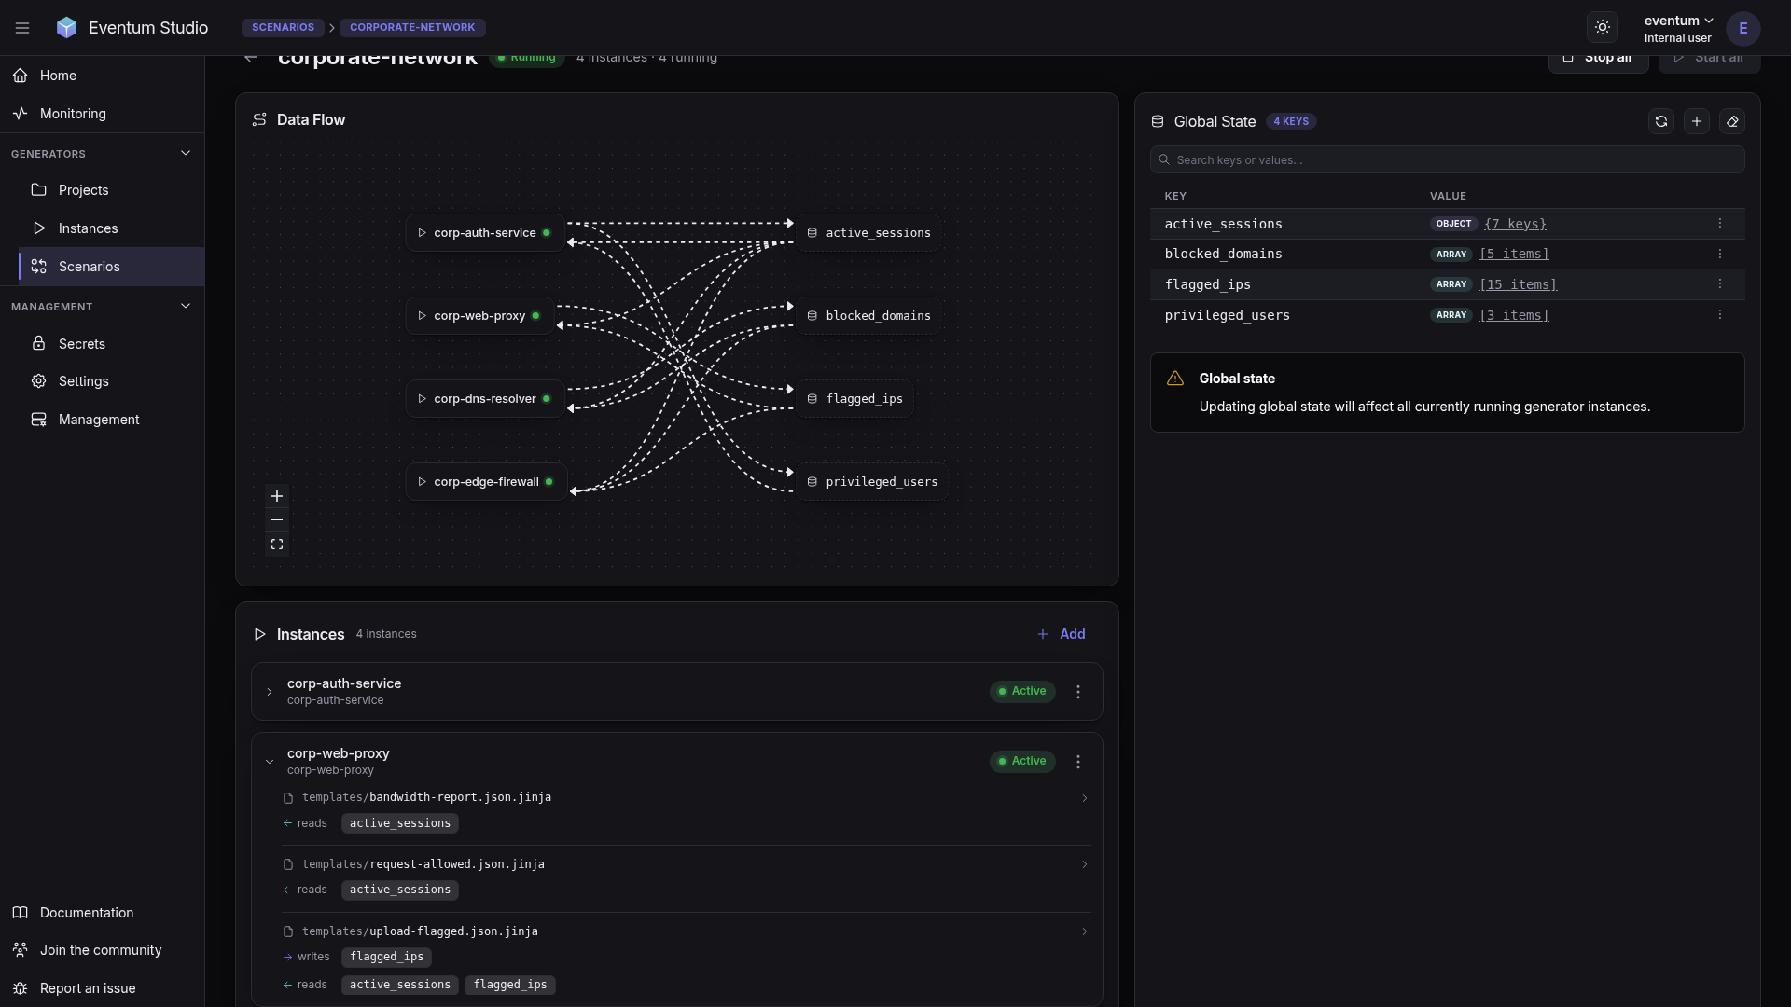Add a new global state key
Screen dimensions: 1791x1007
[x=1697, y=121]
